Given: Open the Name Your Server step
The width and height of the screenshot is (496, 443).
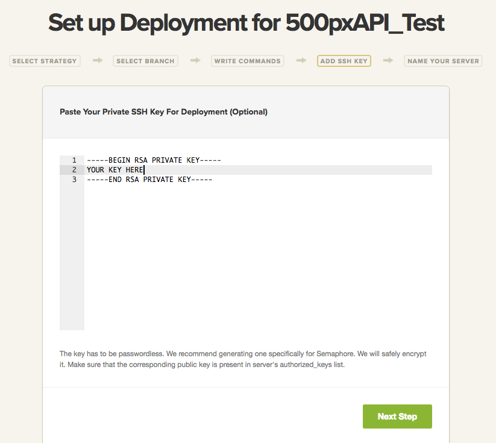Looking at the screenshot, I should [443, 61].
